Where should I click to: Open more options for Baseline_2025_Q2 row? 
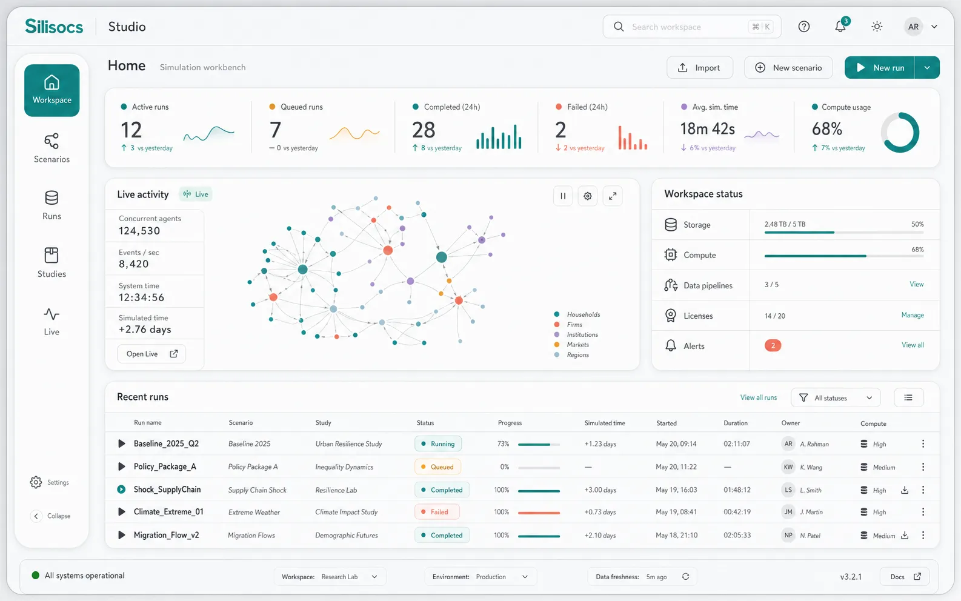tap(923, 444)
